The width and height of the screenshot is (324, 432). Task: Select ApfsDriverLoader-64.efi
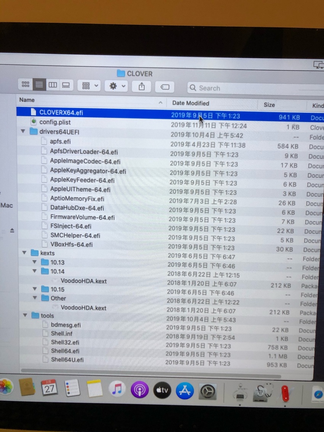(x=83, y=152)
